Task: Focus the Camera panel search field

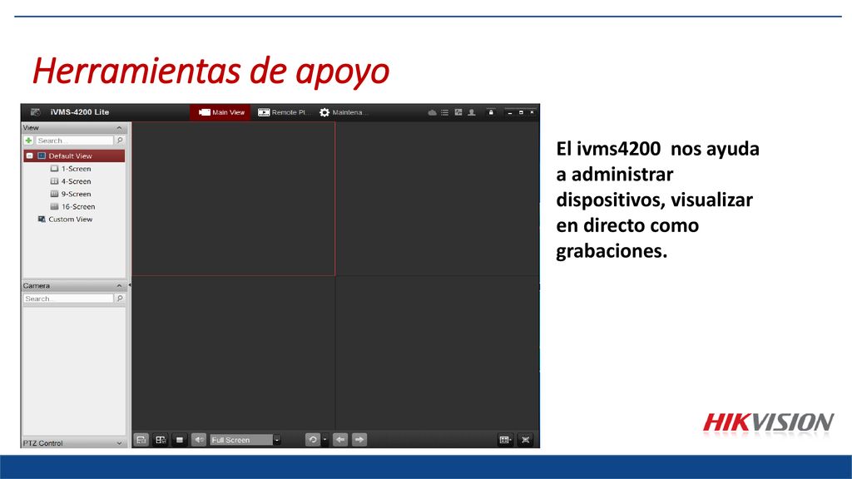Action: (68, 299)
